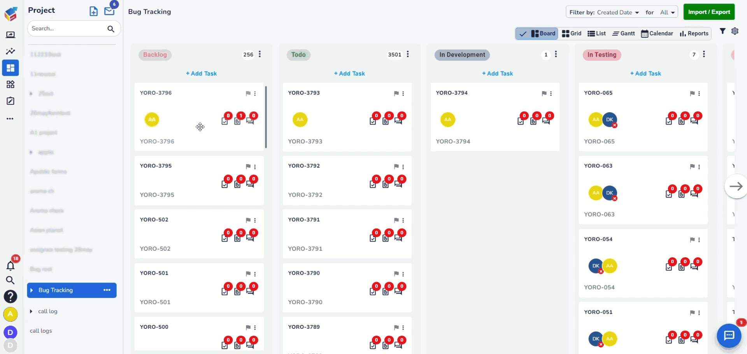Click the help question mark icon
The width and height of the screenshot is (747, 354).
pos(11,297)
